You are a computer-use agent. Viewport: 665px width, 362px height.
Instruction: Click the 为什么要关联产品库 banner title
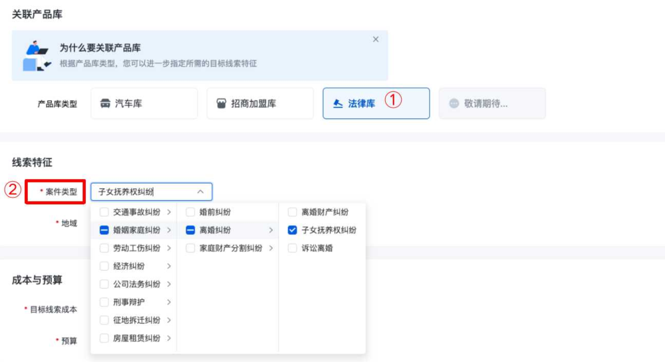point(100,48)
